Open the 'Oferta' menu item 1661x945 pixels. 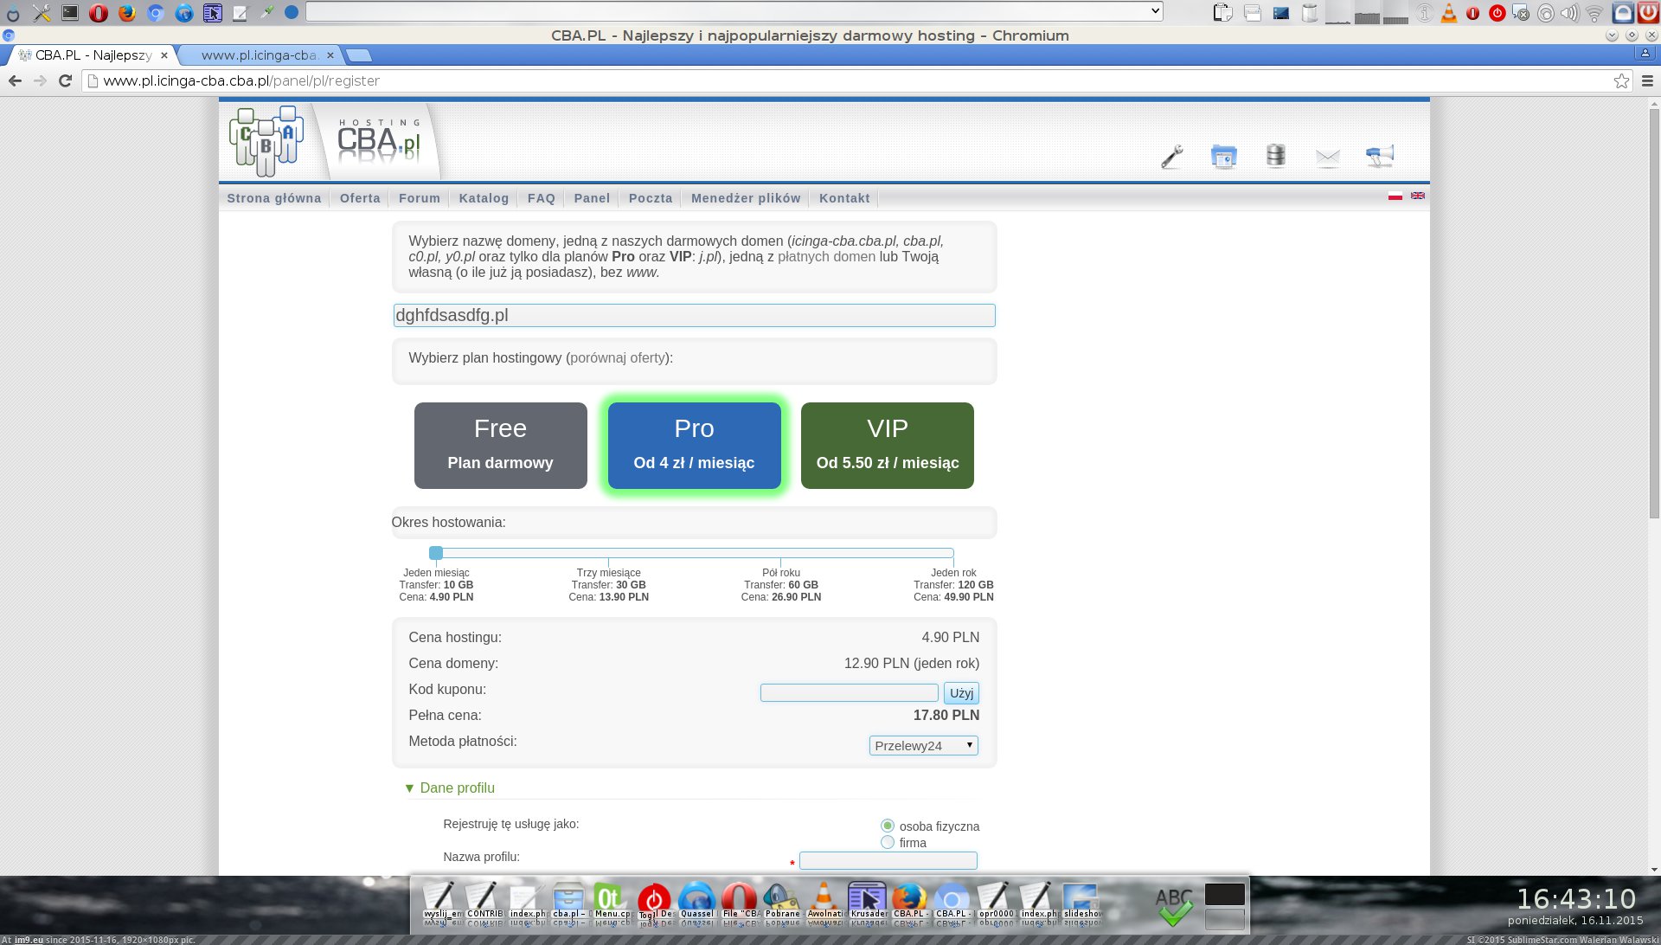pyautogui.click(x=360, y=198)
